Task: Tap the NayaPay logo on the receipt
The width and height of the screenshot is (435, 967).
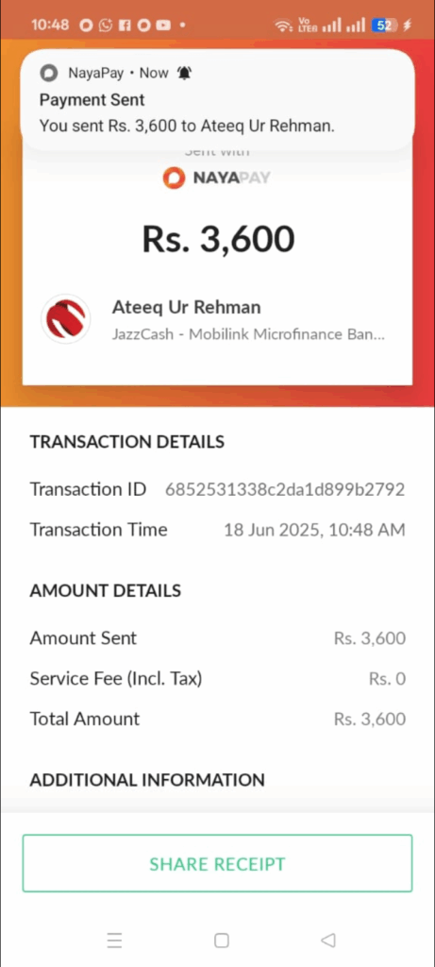Action: (217, 178)
